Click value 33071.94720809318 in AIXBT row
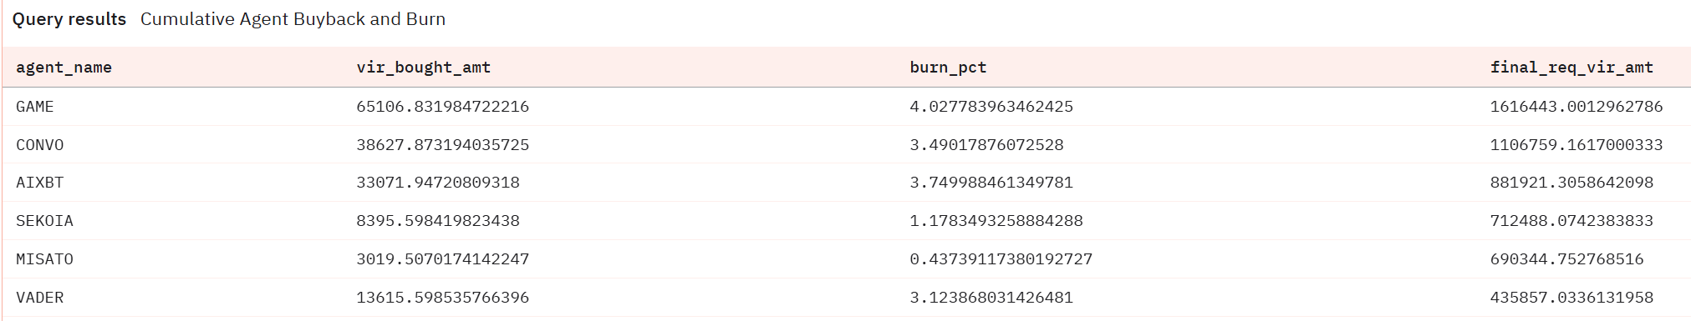This screenshot has height=321, width=1691. coord(438,183)
